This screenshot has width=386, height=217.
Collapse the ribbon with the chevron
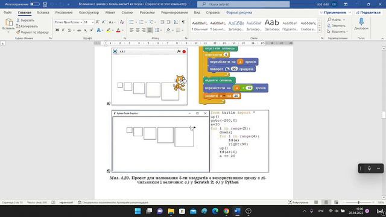(382, 39)
